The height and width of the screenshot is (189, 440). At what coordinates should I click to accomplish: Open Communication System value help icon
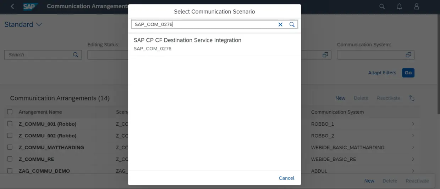click(408, 55)
